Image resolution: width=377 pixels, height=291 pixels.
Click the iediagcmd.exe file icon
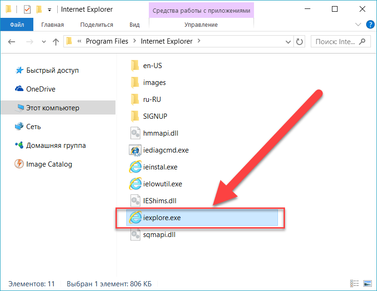point(135,150)
